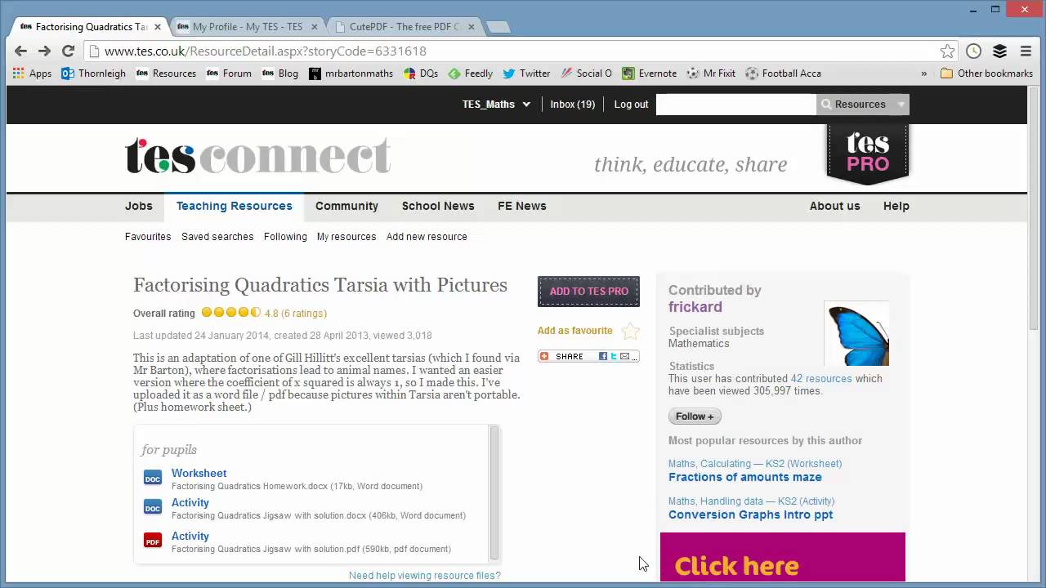Click into the site search input field
Viewport: 1046px width, 588px height.
pos(735,105)
